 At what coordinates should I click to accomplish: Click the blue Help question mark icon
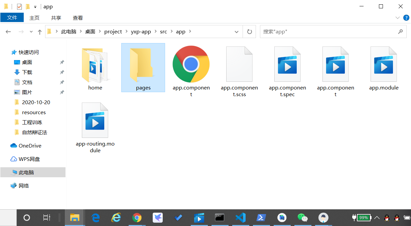tap(406, 18)
